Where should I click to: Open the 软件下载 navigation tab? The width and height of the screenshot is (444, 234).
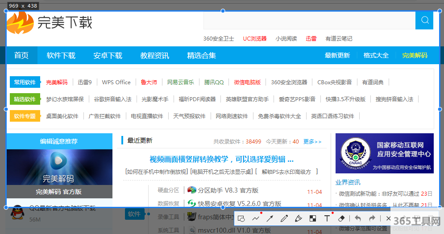(x=61, y=56)
